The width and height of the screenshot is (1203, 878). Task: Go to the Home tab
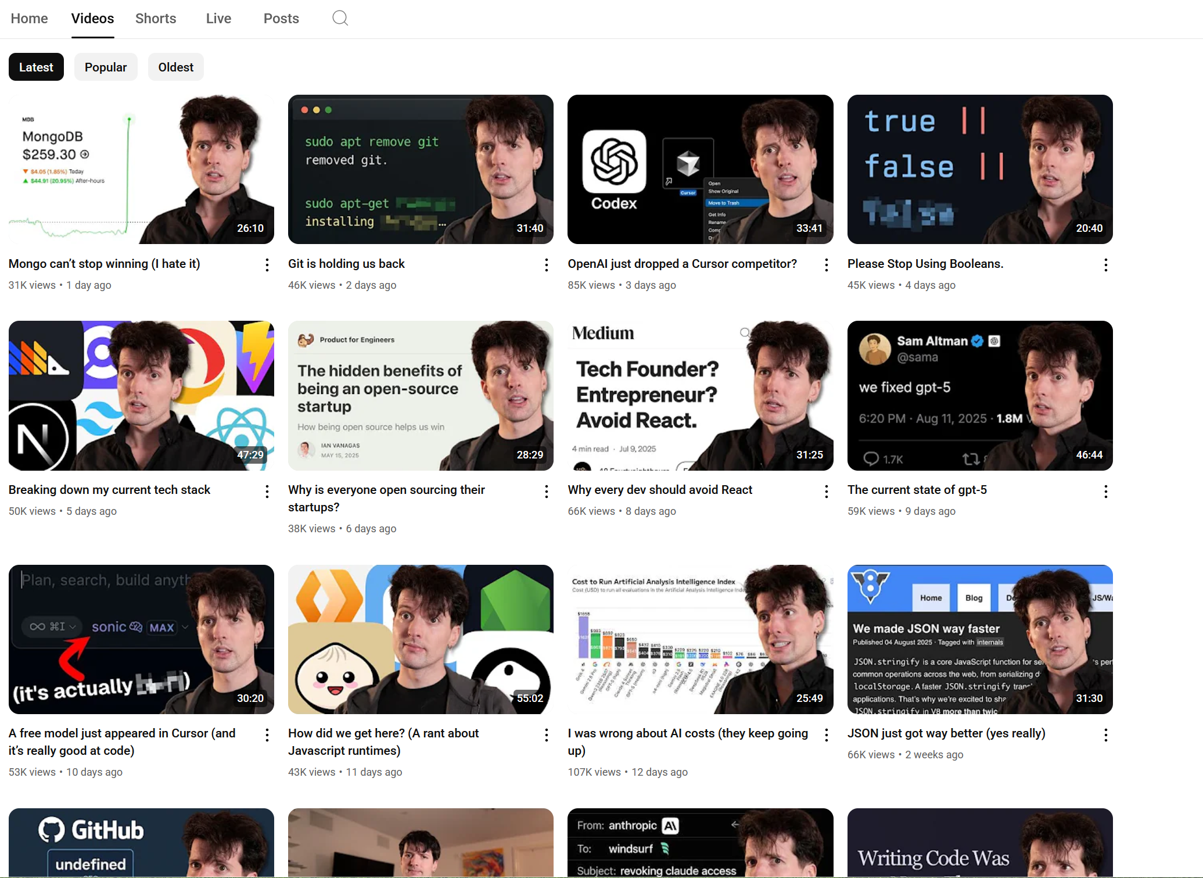29,19
